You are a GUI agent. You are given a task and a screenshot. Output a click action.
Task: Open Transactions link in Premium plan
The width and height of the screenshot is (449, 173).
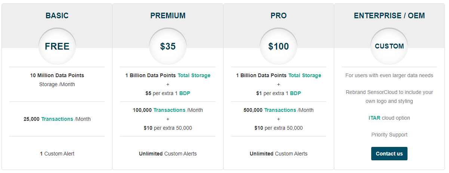coord(169,110)
